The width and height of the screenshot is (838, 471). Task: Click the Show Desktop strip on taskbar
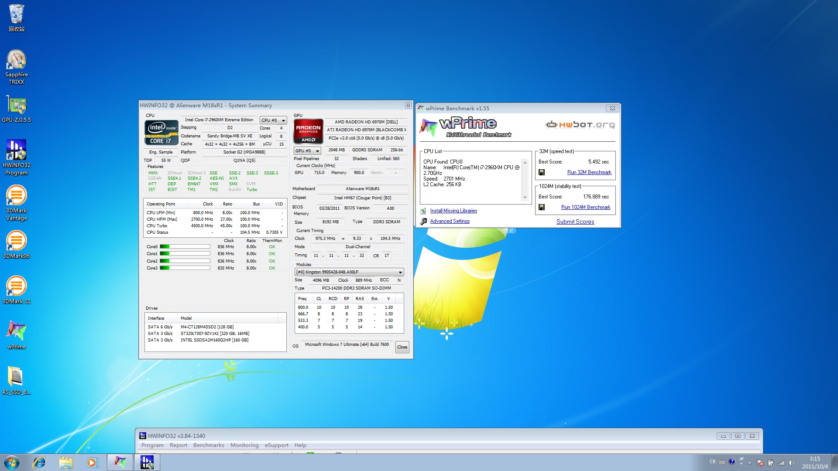click(835, 462)
